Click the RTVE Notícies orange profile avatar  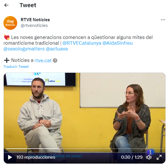click(x=10, y=23)
